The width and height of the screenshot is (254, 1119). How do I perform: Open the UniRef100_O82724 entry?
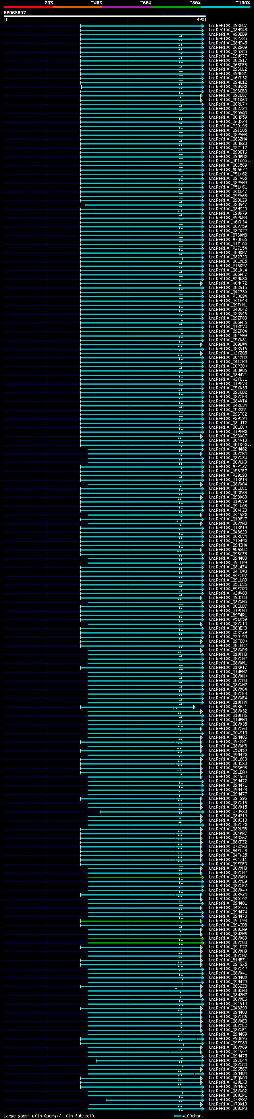pyautogui.click(x=227, y=109)
